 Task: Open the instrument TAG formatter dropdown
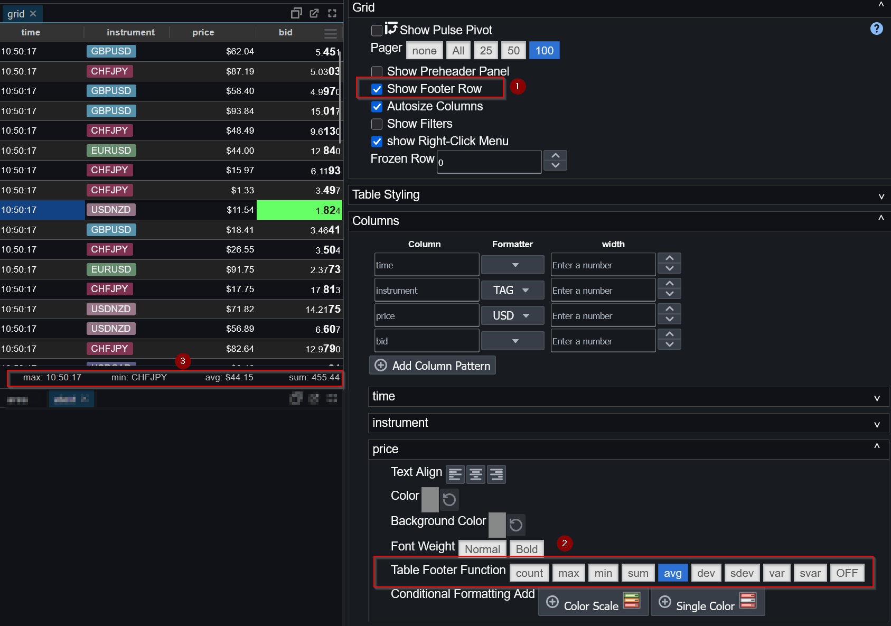coord(512,290)
